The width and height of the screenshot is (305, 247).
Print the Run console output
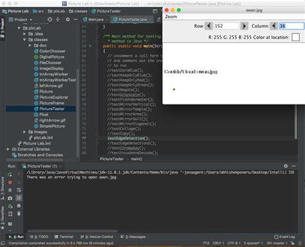[19, 206]
